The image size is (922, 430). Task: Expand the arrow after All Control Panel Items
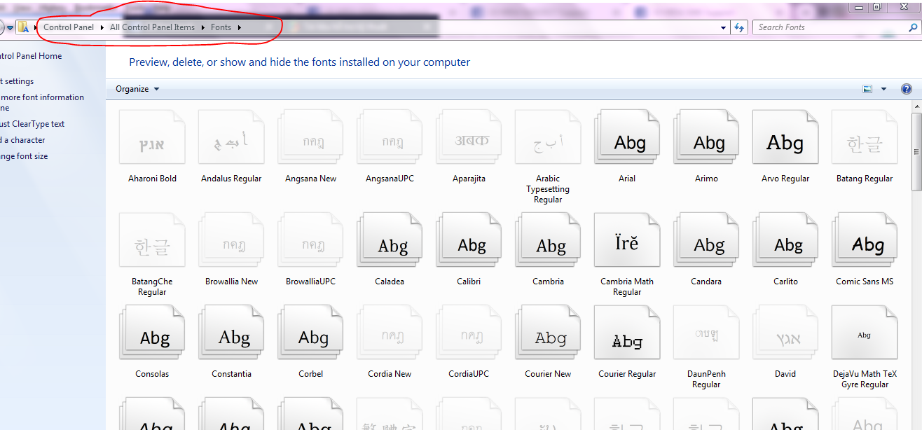coord(203,27)
